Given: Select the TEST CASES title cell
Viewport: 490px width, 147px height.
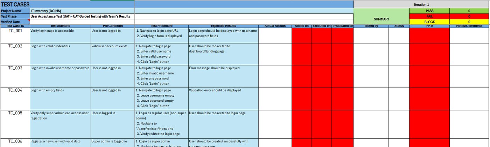Looking at the screenshot, I should tap(68, 4).
